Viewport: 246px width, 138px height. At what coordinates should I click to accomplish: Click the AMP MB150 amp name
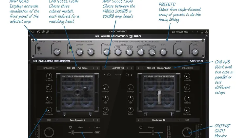118,68
